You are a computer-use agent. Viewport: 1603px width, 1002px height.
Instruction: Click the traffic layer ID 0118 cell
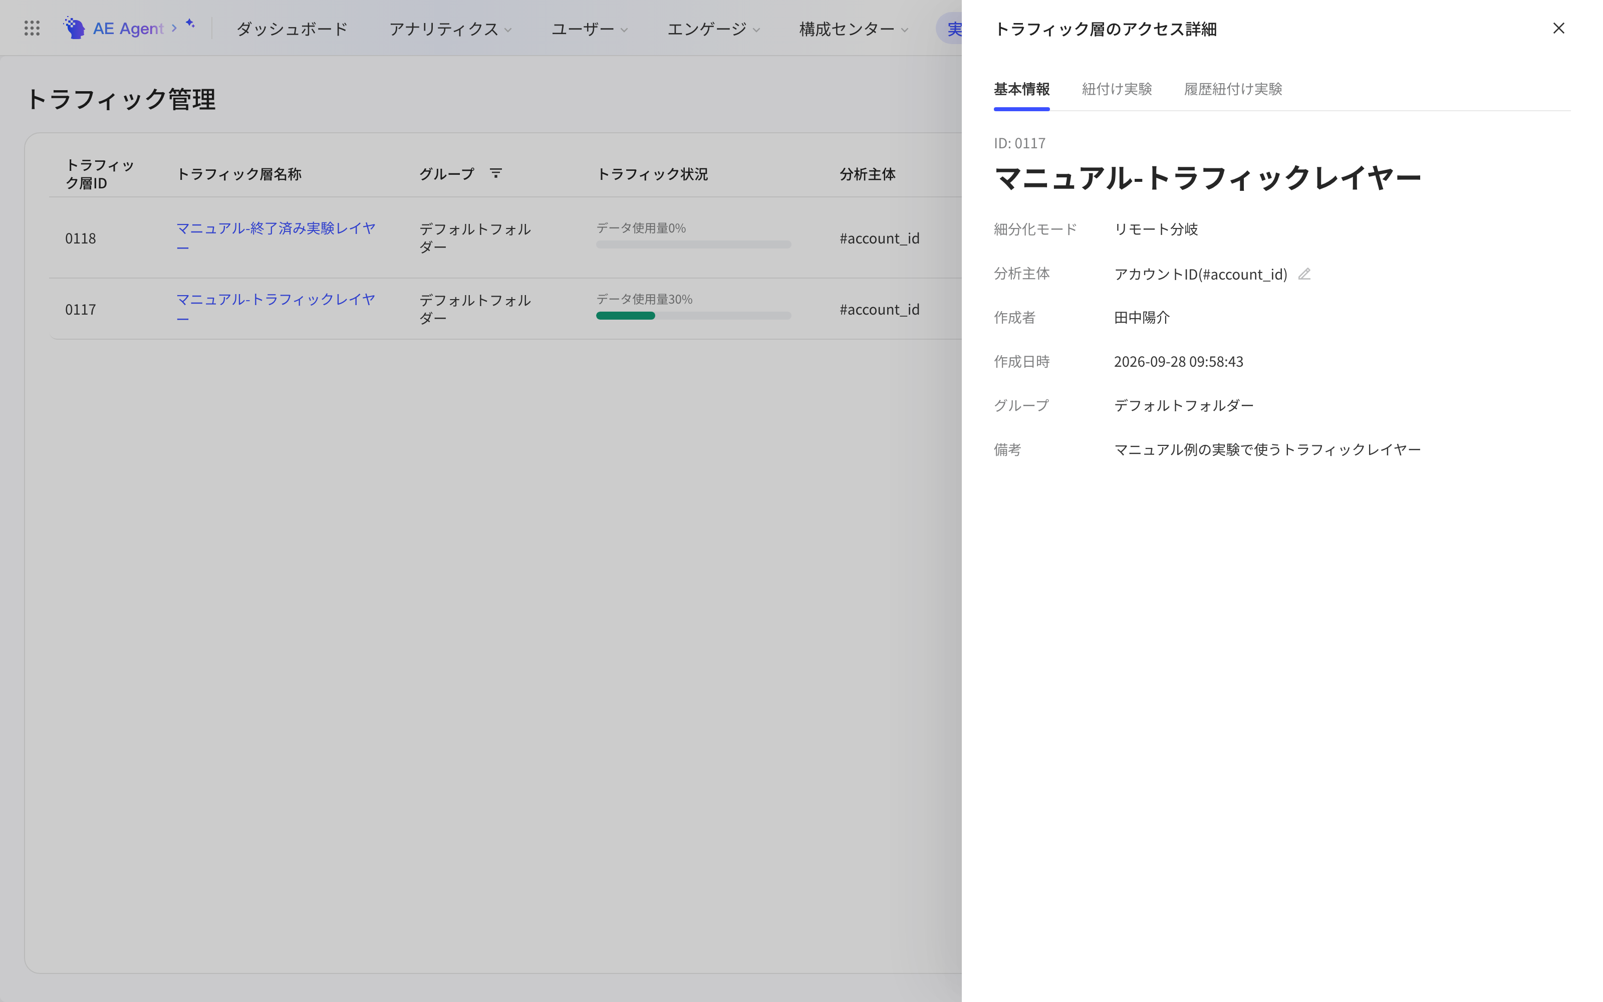coord(80,238)
